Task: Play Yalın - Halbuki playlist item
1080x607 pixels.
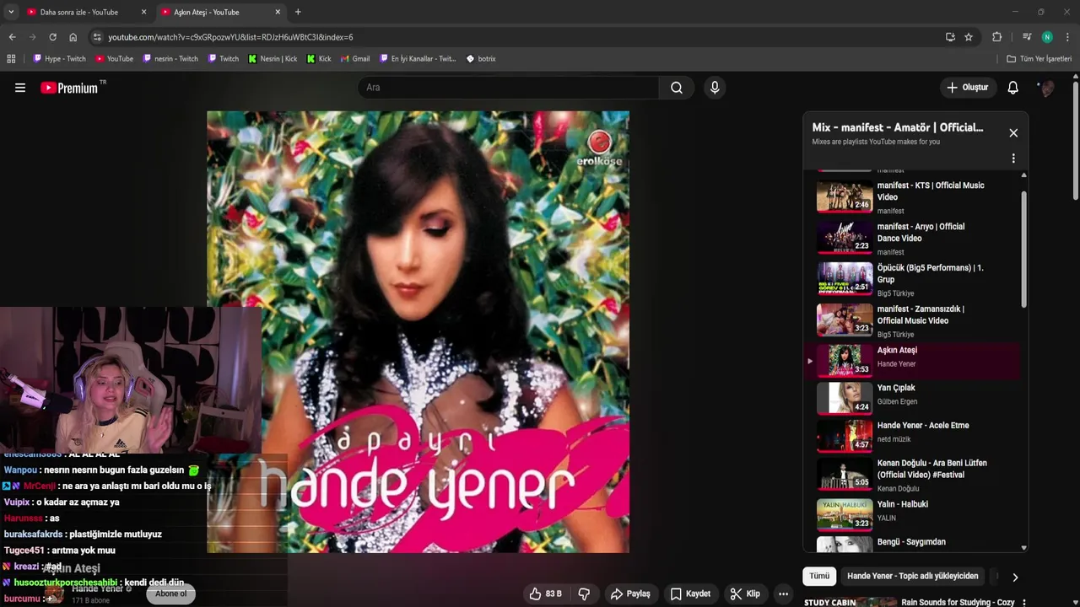Action: (x=914, y=514)
